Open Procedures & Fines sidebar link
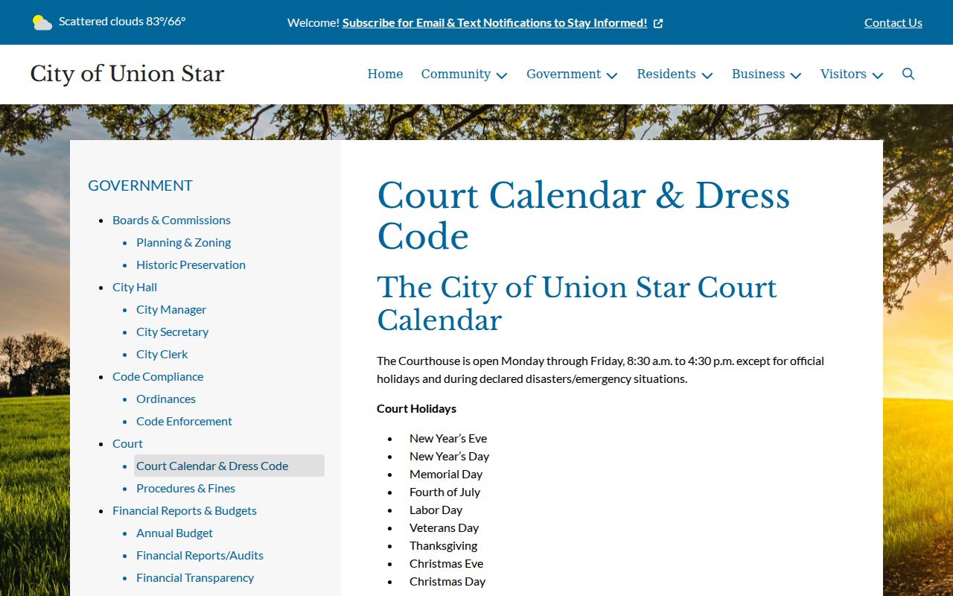 [185, 488]
